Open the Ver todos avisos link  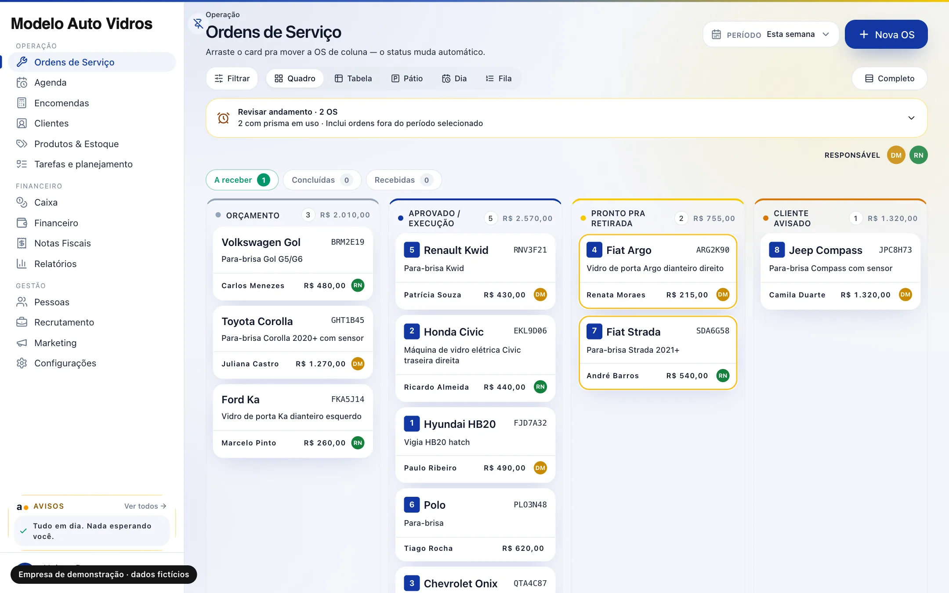[x=145, y=506]
